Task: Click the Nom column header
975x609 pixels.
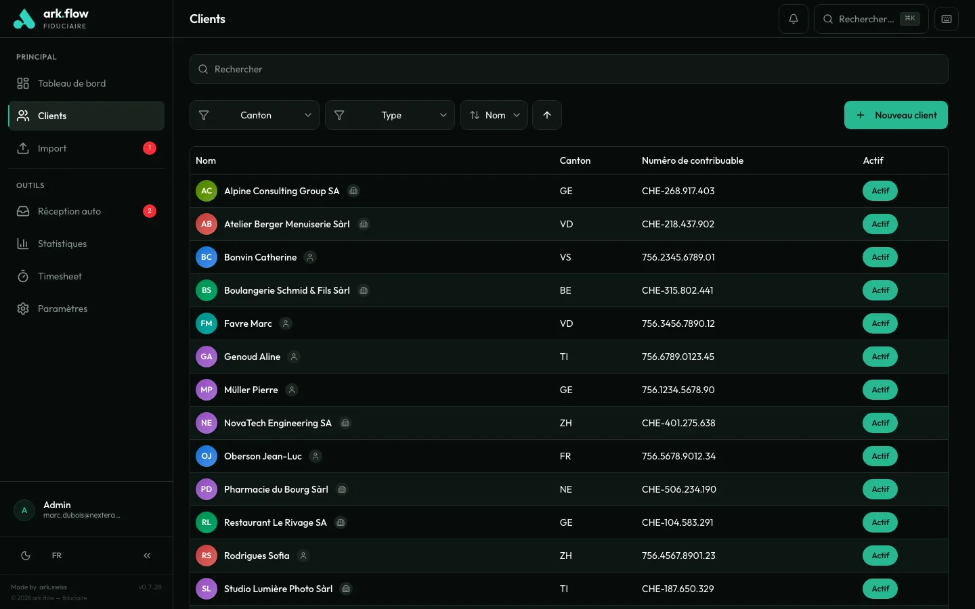Action: pos(206,160)
